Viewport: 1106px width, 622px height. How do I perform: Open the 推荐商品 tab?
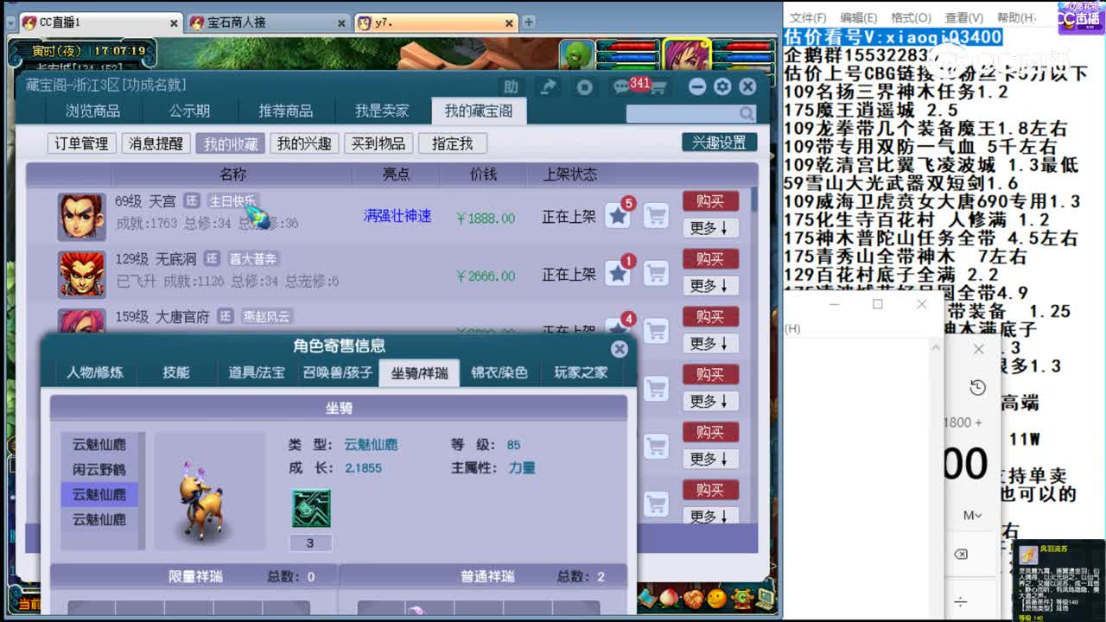coord(286,111)
